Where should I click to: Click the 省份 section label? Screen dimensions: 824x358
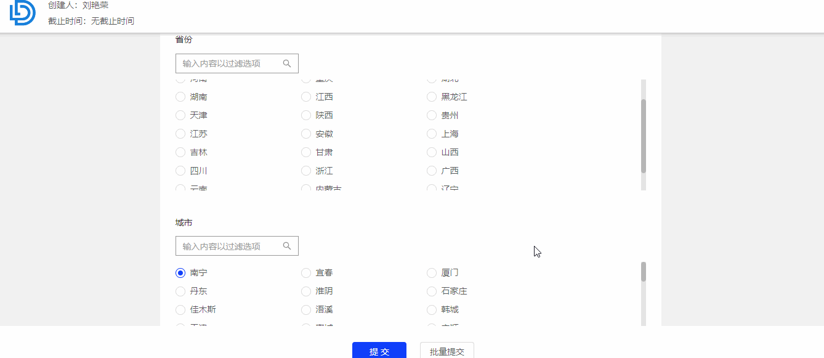[184, 39]
